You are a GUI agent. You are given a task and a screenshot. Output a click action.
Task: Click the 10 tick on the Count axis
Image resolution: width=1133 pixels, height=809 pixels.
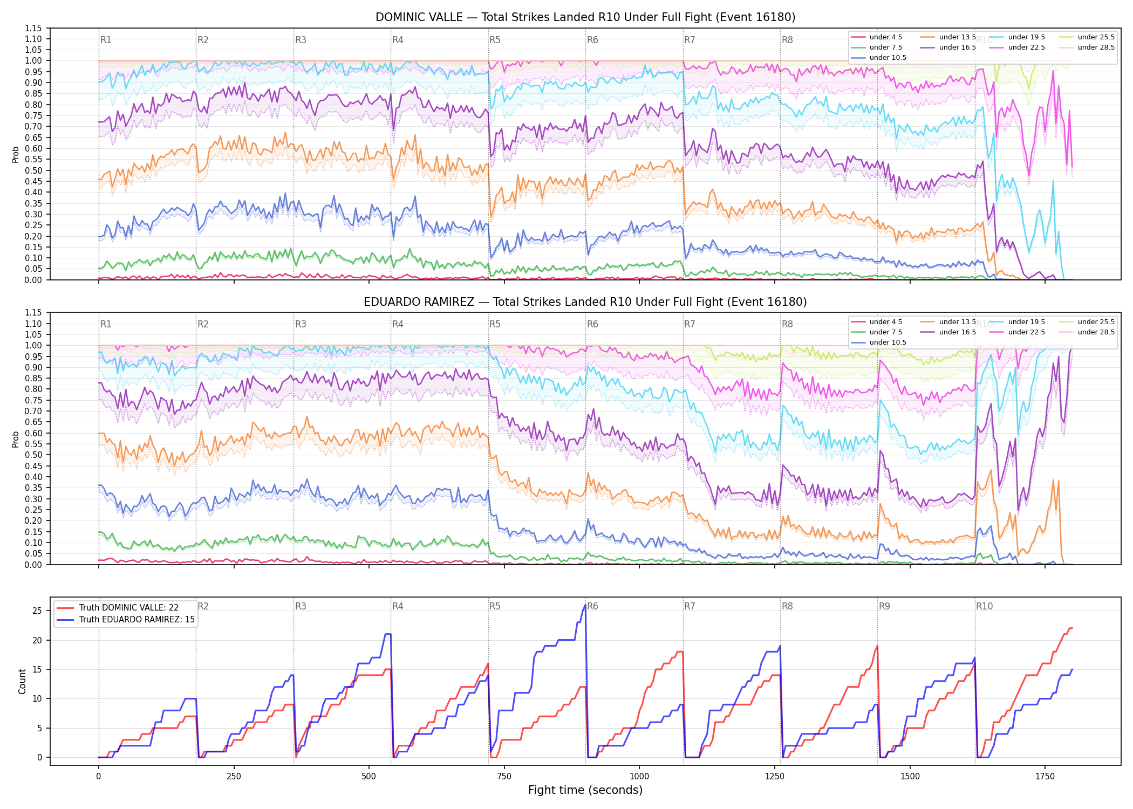point(37,699)
